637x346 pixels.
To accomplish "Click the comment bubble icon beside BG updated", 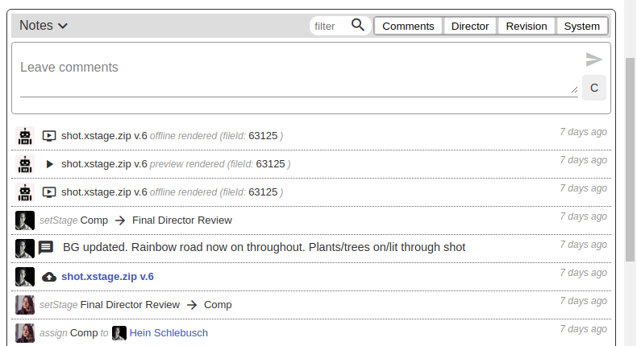I will point(46,248).
